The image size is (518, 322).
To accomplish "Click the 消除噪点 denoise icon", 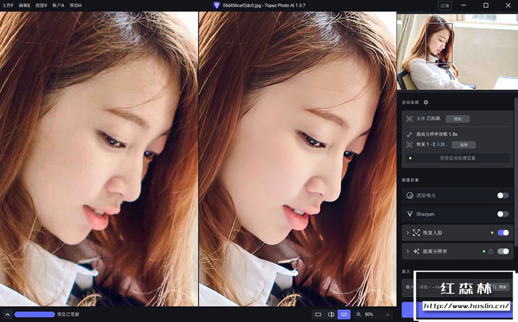I will coord(410,196).
